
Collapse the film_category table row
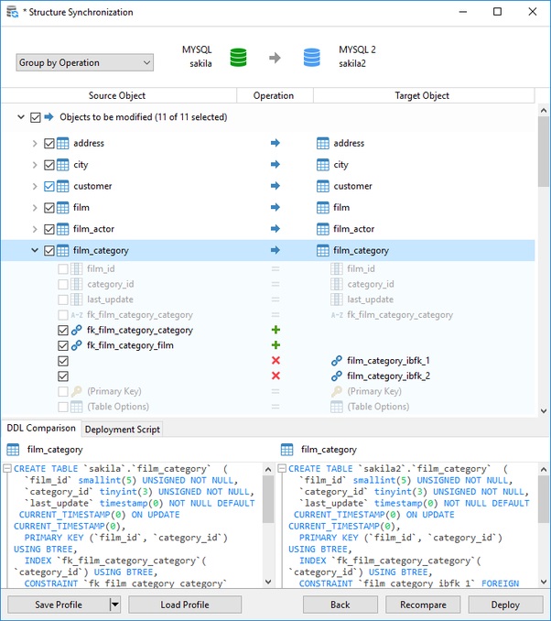click(35, 250)
